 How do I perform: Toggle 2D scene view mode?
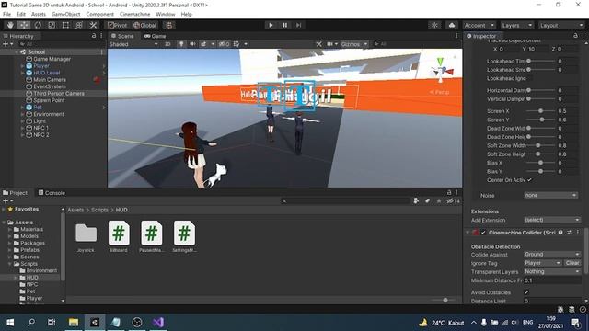coord(167,44)
